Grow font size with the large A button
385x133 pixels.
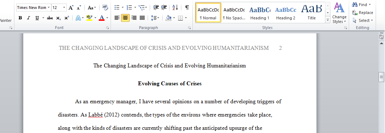point(71,8)
